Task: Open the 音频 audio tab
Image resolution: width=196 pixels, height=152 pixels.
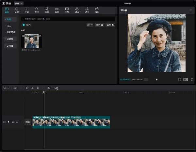Action: coord(17,10)
